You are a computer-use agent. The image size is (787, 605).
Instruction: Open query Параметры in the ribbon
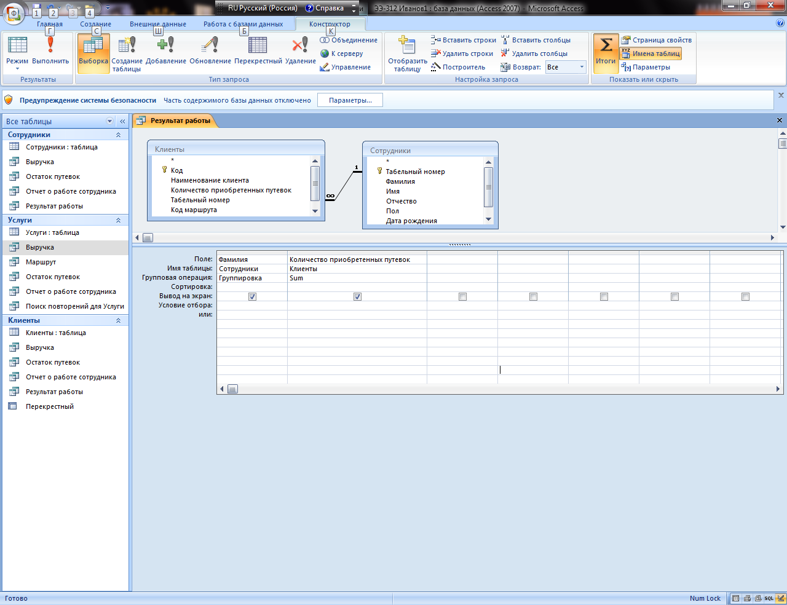tap(646, 67)
